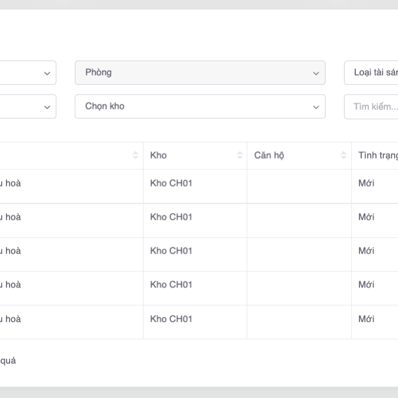Click the Mới status in the first row
The width and height of the screenshot is (398, 398).
click(x=367, y=183)
